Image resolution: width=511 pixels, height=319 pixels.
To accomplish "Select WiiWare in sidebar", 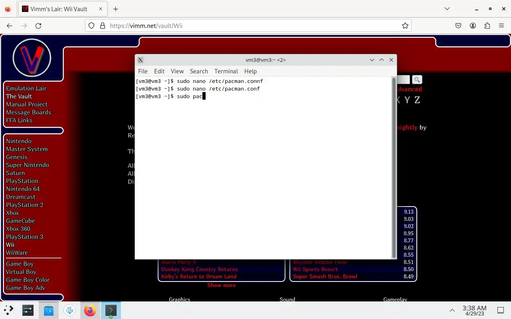I will click(17, 253).
